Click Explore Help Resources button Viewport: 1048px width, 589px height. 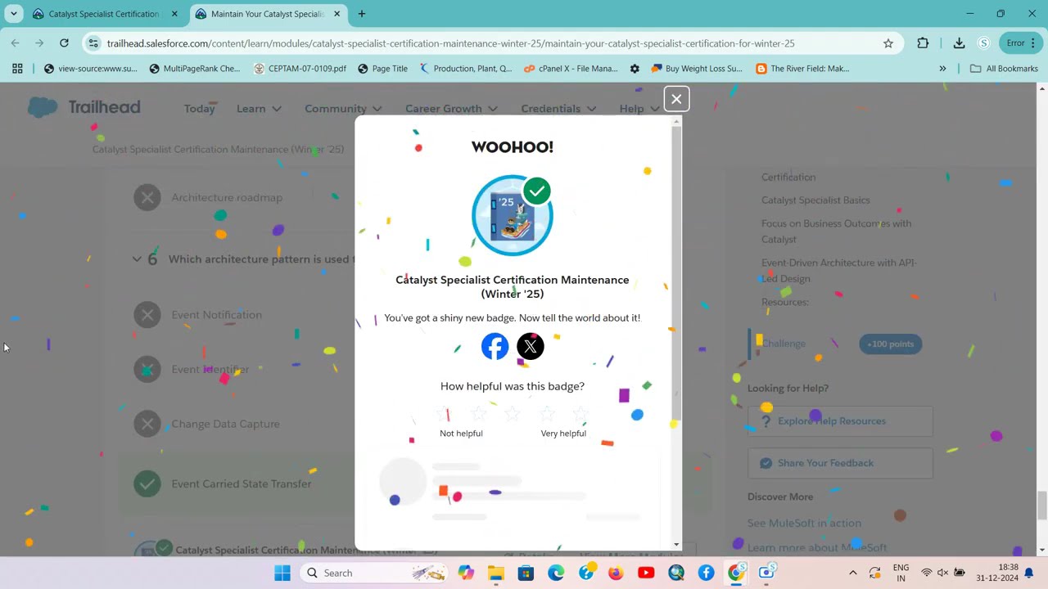pyautogui.click(x=840, y=420)
